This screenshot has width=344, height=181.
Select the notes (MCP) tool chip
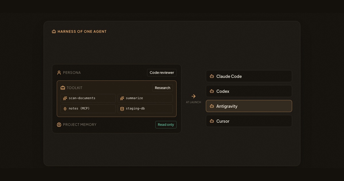pos(88,109)
